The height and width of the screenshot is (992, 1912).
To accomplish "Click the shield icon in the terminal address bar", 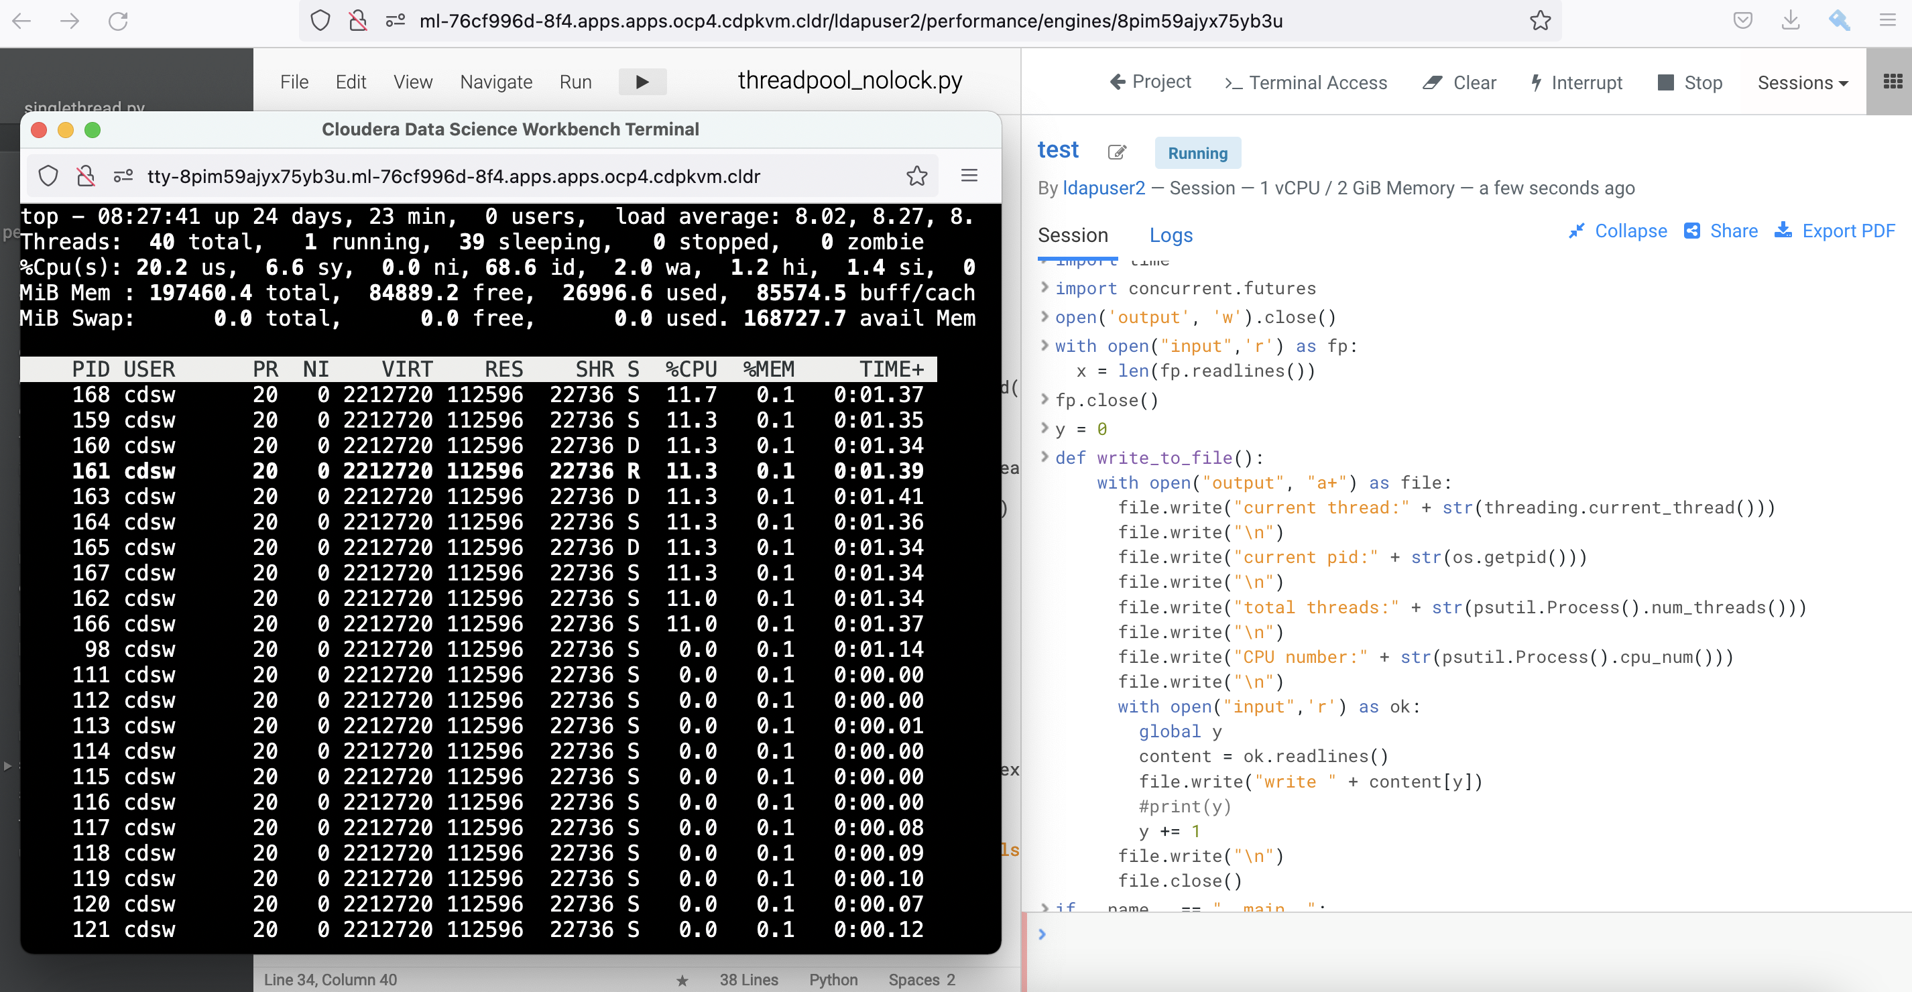I will click(48, 176).
